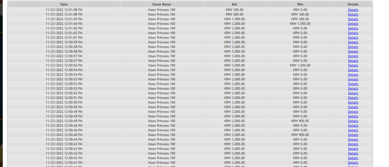Open Details for the KRW 1,500.00 bet
Viewport: 389px width, 167px height.
353,19
